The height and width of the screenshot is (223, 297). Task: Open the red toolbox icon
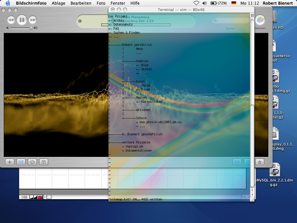[40, 197]
